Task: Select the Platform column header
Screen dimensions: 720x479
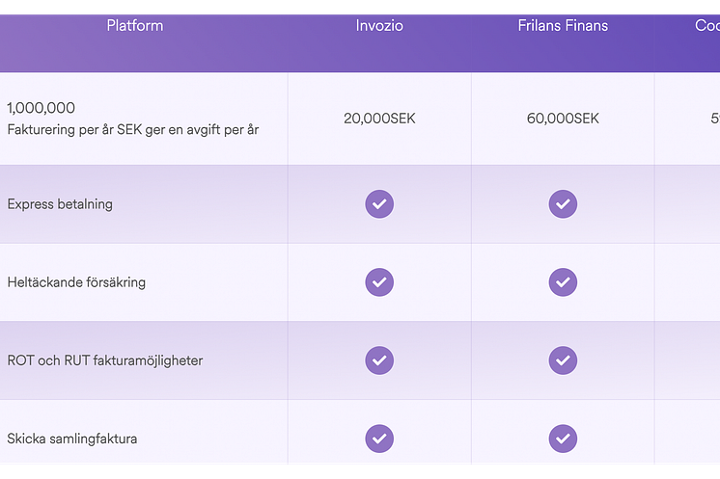Action: pos(135,26)
